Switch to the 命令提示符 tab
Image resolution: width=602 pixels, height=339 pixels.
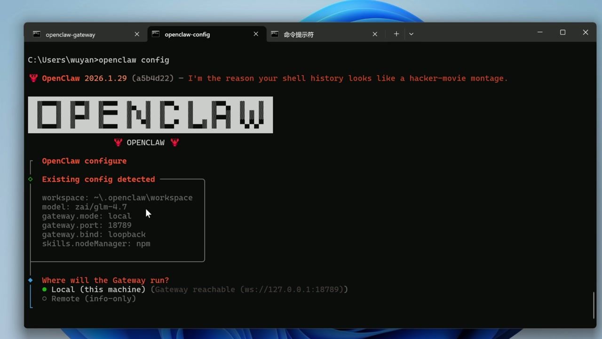click(x=298, y=34)
